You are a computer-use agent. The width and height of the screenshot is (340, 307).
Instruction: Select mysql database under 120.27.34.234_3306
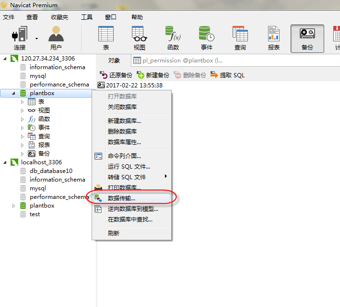pos(38,76)
